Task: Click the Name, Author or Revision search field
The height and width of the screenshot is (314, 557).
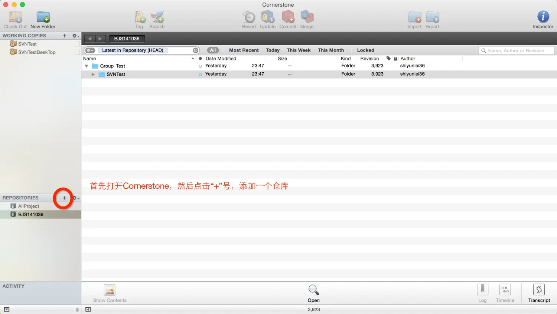Action: pyautogui.click(x=516, y=50)
